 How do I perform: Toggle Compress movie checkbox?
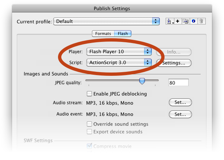pyautogui.click(x=89, y=146)
